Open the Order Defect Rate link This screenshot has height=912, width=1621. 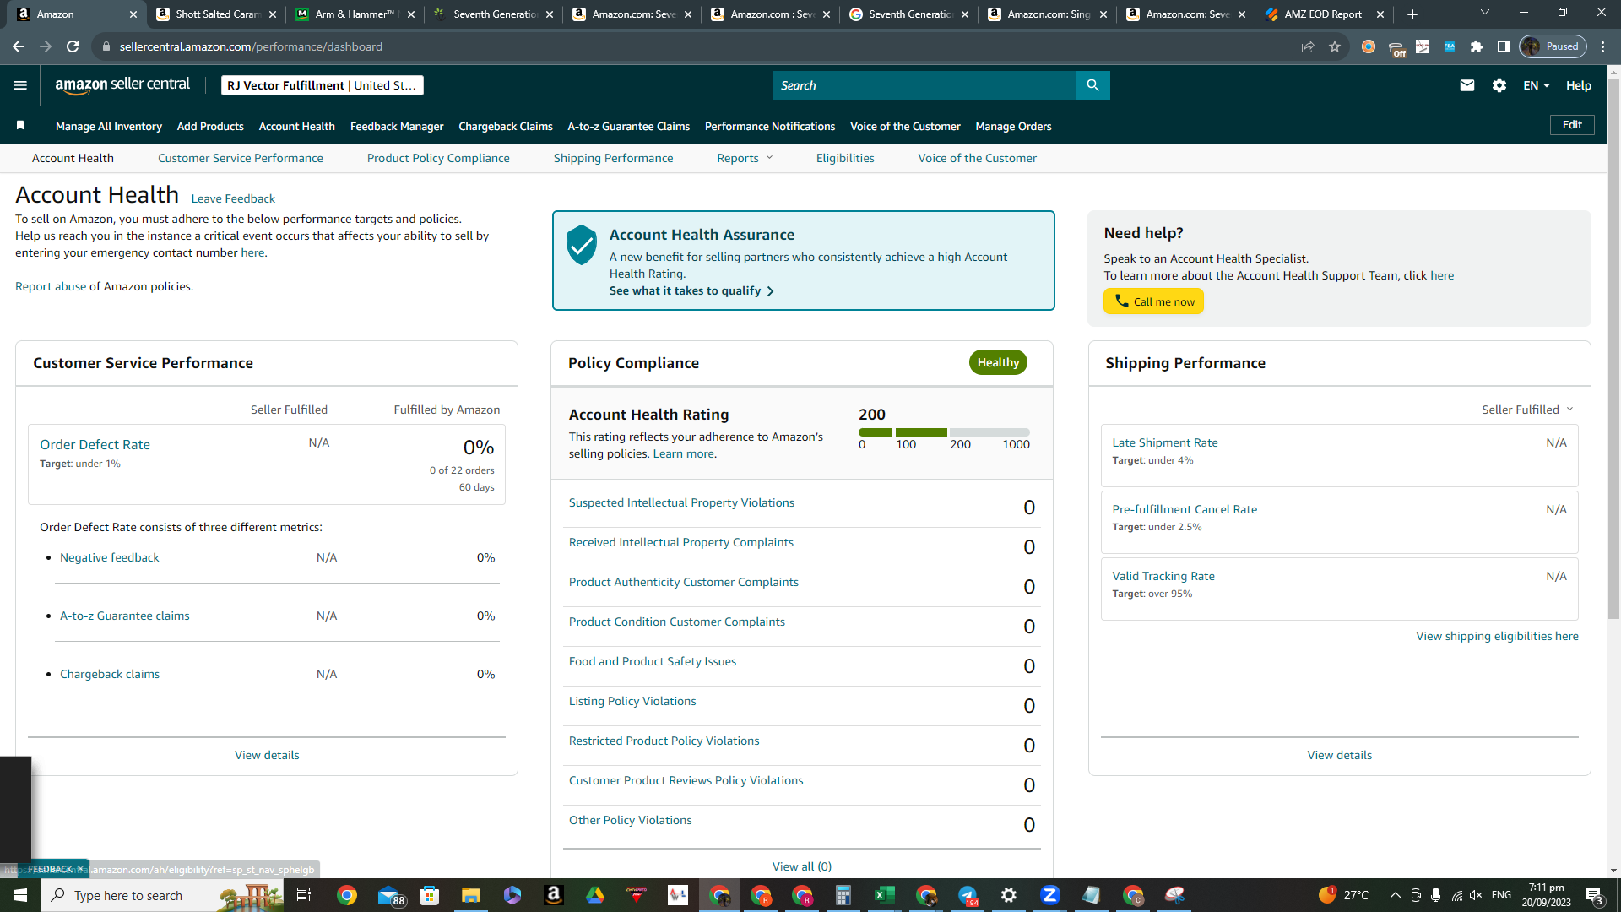[x=95, y=444]
